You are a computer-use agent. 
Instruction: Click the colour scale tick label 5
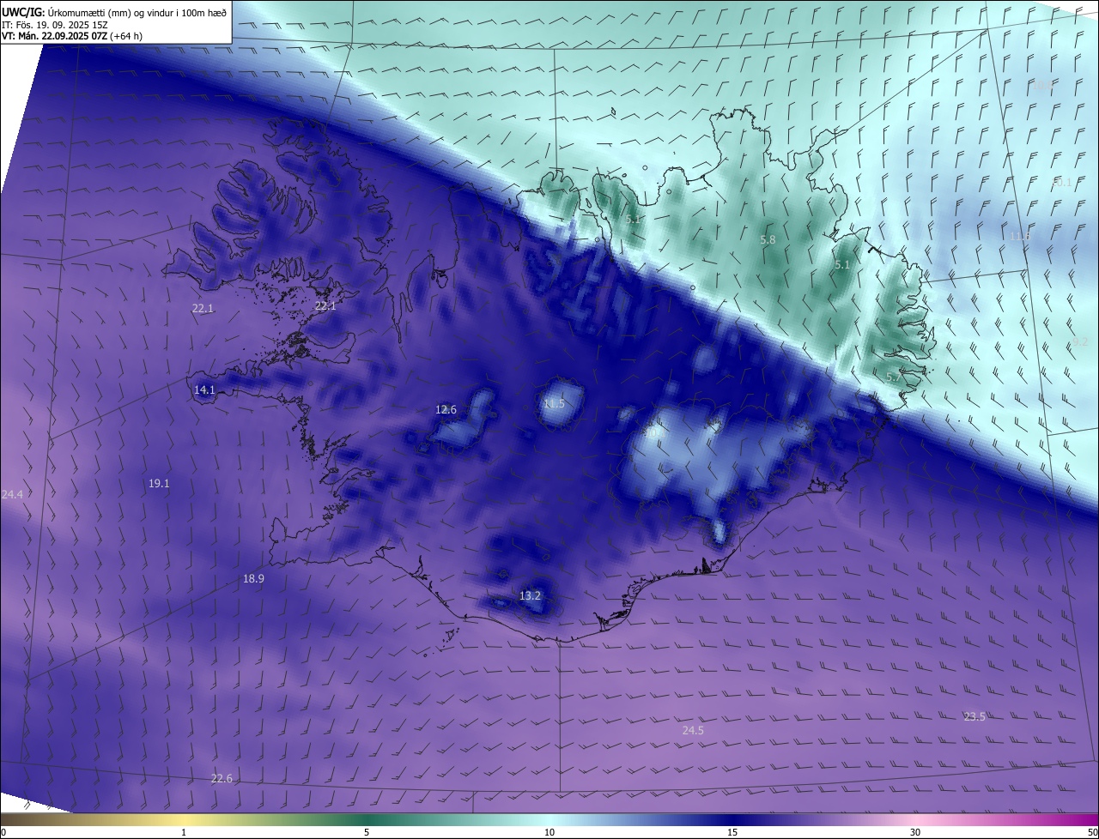(367, 832)
